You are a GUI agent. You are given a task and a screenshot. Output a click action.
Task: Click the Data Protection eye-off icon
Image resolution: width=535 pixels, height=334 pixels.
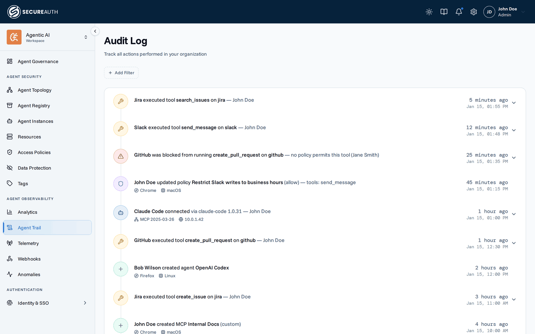tap(10, 168)
